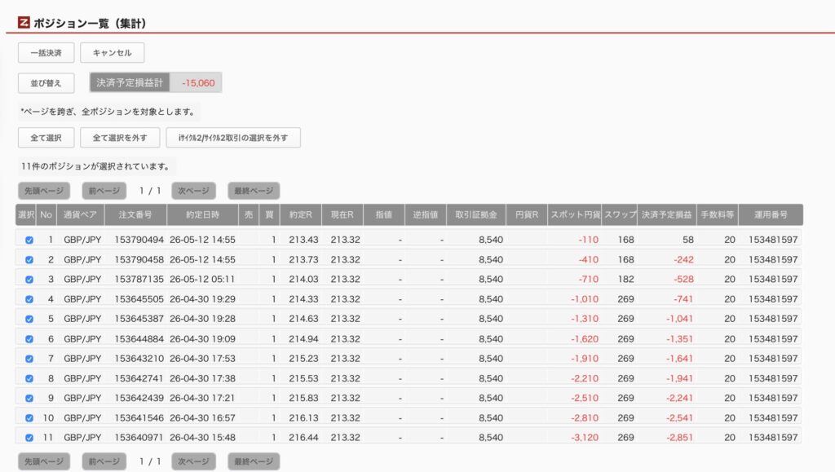Click the 決済予定損益 column header
This screenshot has width=835, height=472.
[667, 214]
